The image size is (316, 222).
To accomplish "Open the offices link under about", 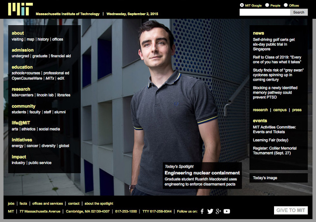I will point(58,40).
